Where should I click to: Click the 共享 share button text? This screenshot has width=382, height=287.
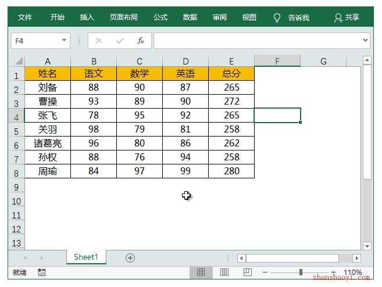pos(352,17)
